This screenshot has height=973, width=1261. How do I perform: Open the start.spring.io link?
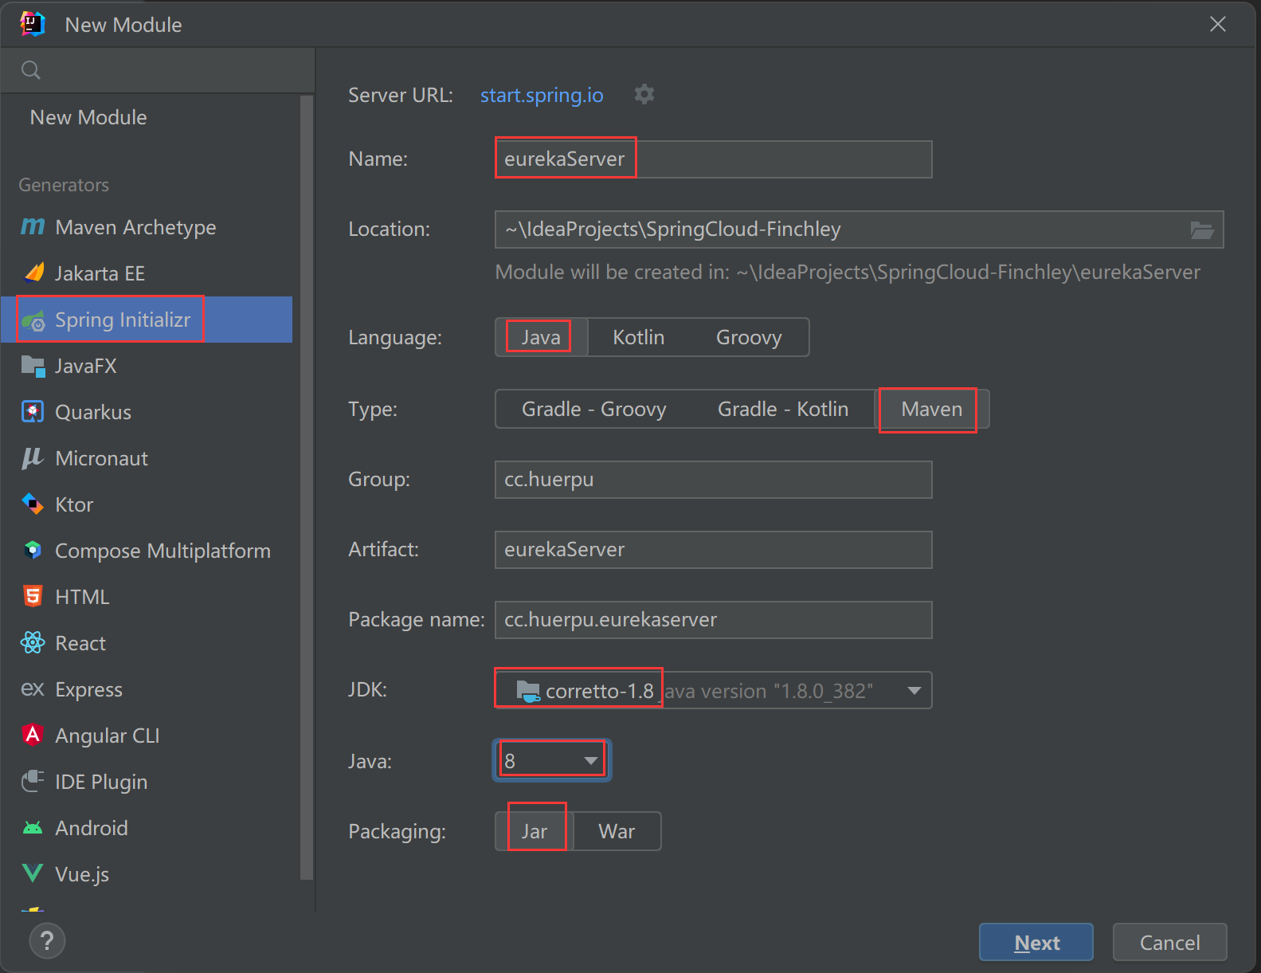pyautogui.click(x=542, y=96)
